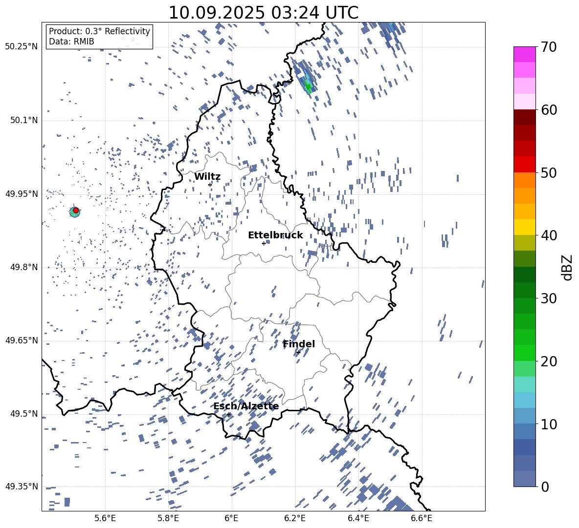The width and height of the screenshot is (579, 528).
Task: Click the 49.5°N latitude label
Action: click(x=23, y=414)
